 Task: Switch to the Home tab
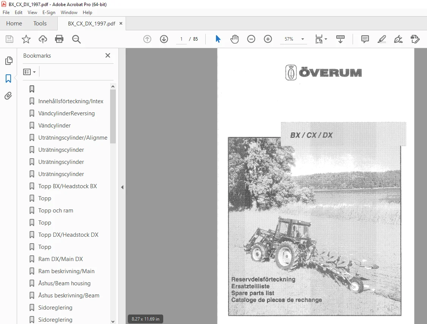pyautogui.click(x=14, y=24)
